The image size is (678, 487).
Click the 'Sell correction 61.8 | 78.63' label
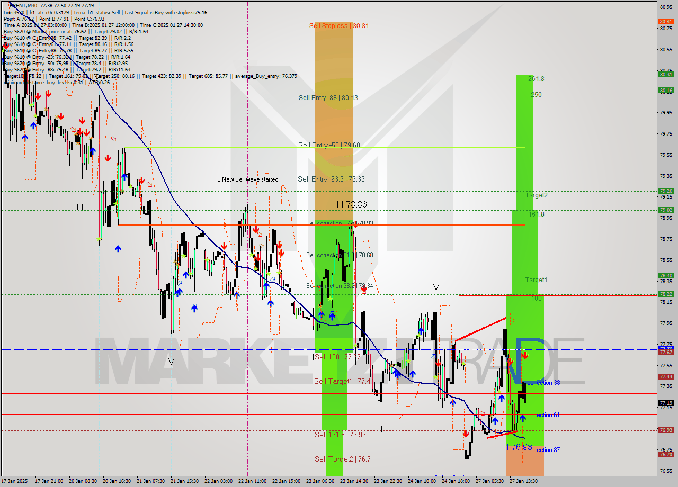tap(340, 255)
